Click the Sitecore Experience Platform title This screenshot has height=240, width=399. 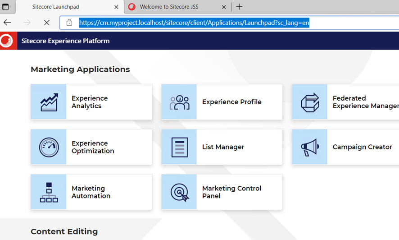pyautogui.click(x=65, y=41)
